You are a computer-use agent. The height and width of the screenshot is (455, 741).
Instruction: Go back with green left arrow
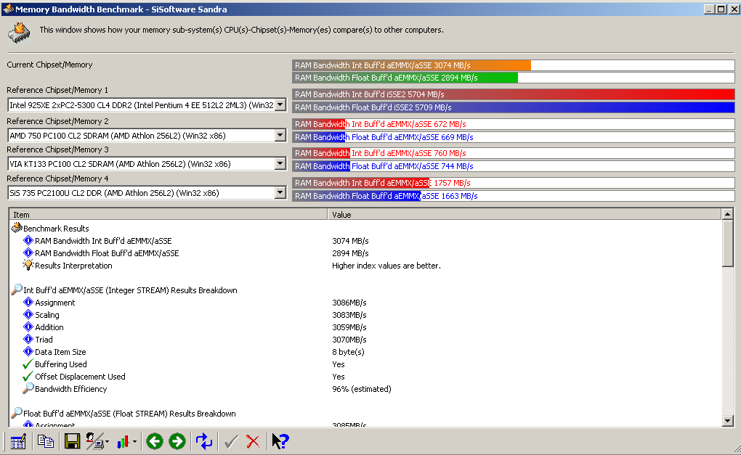click(x=155, y=442)
